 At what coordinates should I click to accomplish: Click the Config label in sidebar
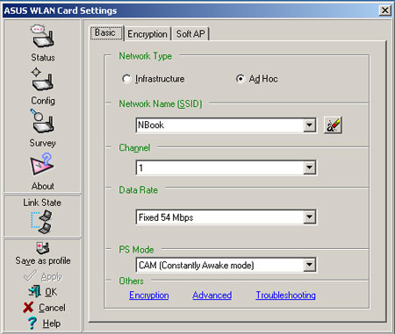click(43, 101)
